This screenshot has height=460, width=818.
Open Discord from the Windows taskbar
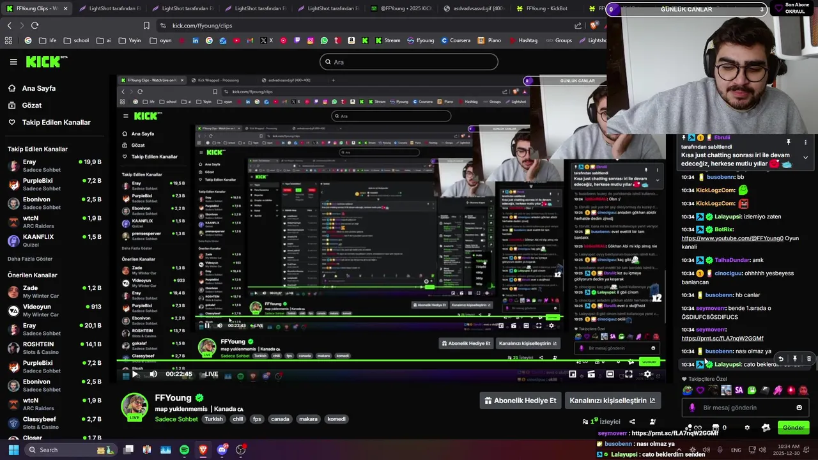coord(222,450)
